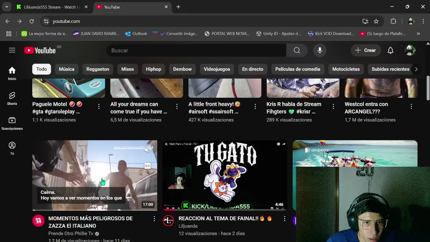Reload the page with refresh icon
Image resolution: width=430 pixels, height=242 pixels.
point(32,21)
